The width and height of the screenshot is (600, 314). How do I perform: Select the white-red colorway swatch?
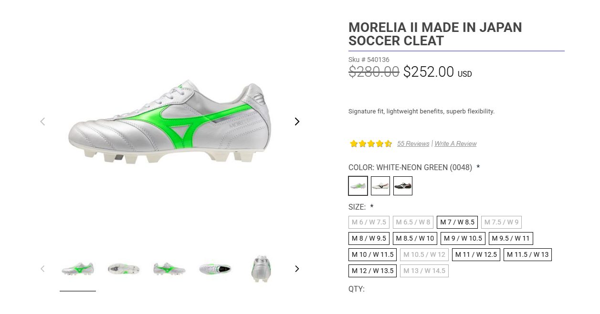(x=380, y=186)
